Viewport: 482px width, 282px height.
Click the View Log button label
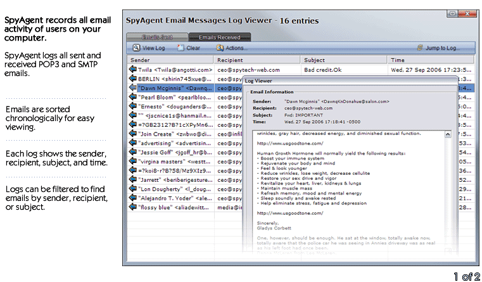click(x=153, y=48)
